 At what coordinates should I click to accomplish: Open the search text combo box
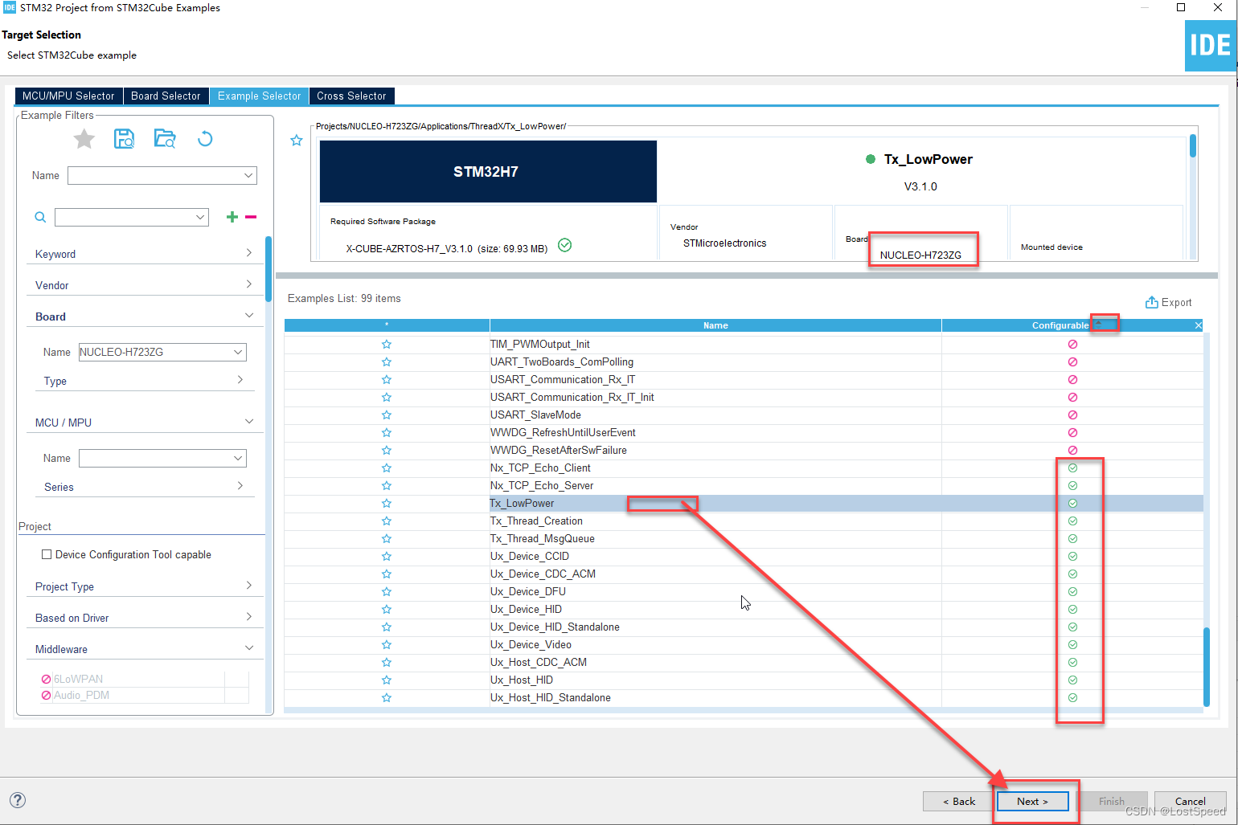pos(132,217)
